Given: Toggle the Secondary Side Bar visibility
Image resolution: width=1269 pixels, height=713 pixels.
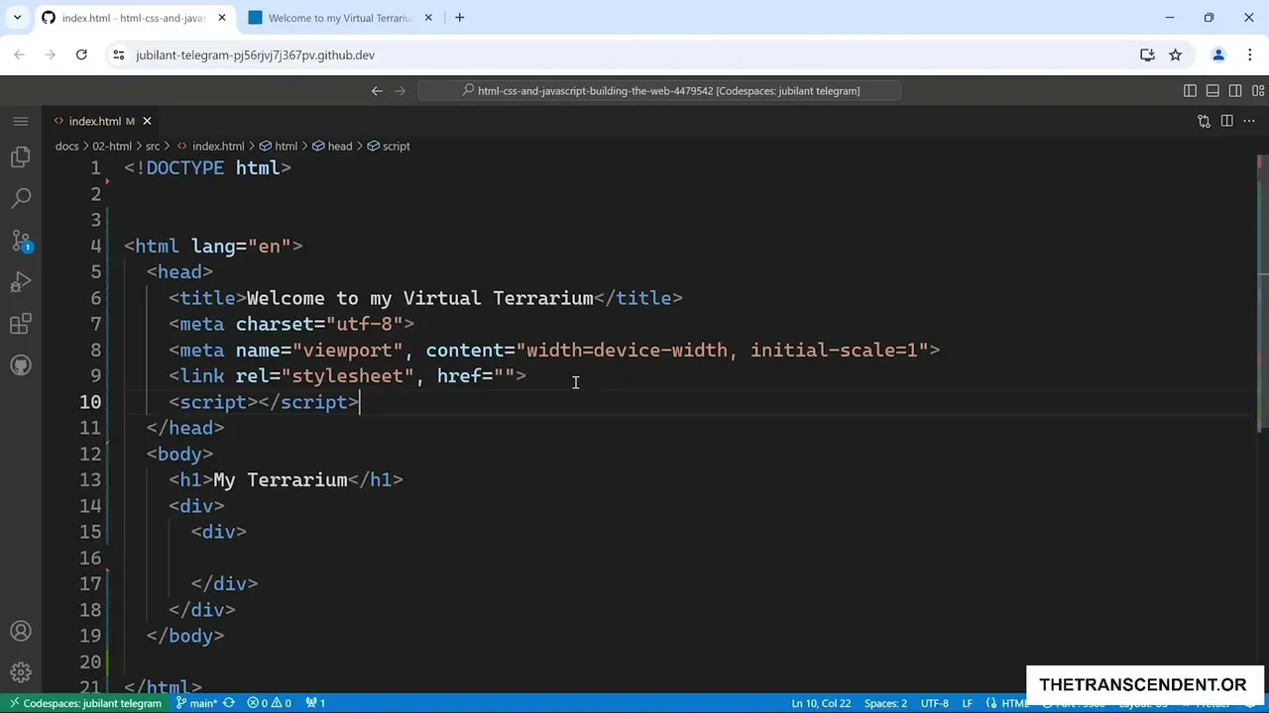Looking at the screenshot, I should coord(1235,90).
